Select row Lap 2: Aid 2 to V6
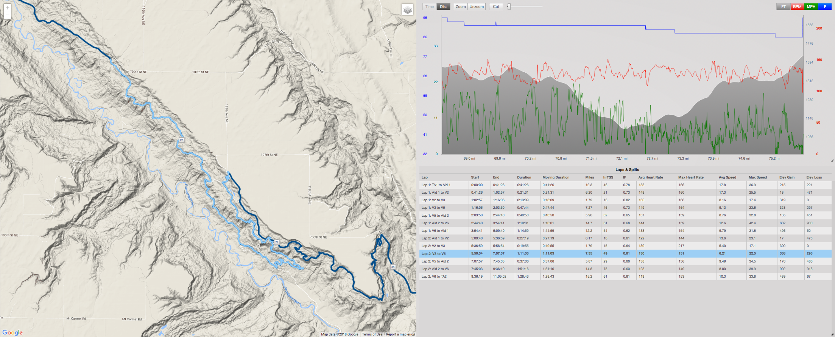The image size is (835, 337). 625,269
